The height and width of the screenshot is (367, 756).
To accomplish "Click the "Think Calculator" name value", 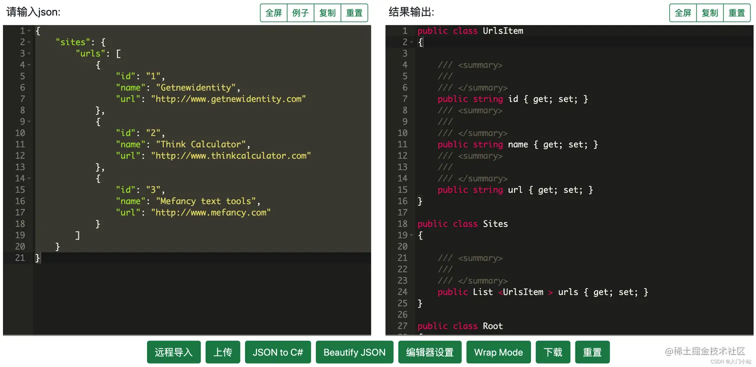I will (200, 144).
